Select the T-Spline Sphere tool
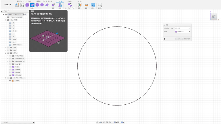This screenshot has height=124, width=221. click(x=42, y=5)
